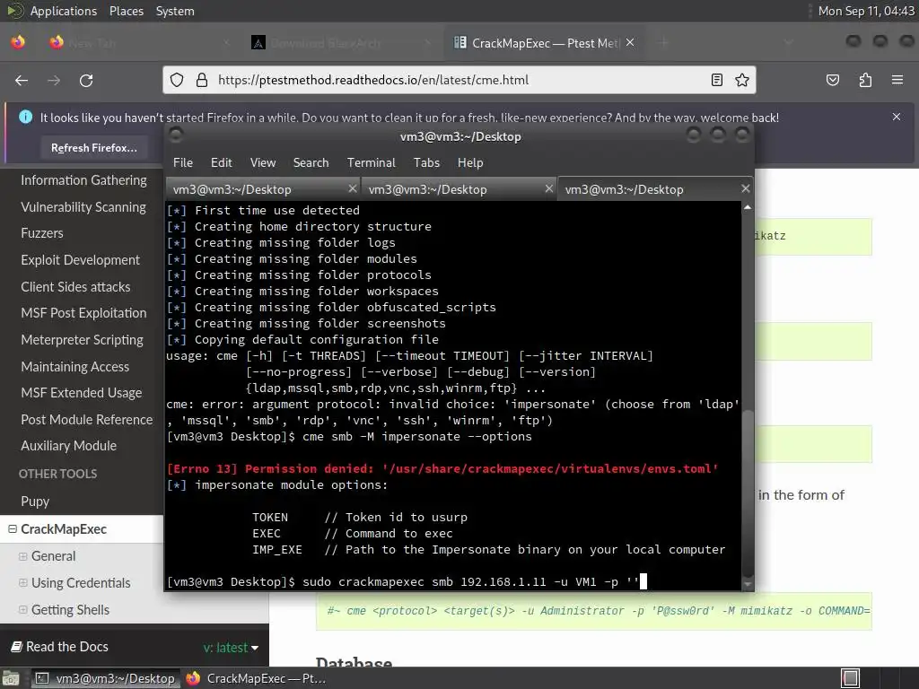Open terminal File menu
The image size is (919, 689).
click(x=183, y=163)
